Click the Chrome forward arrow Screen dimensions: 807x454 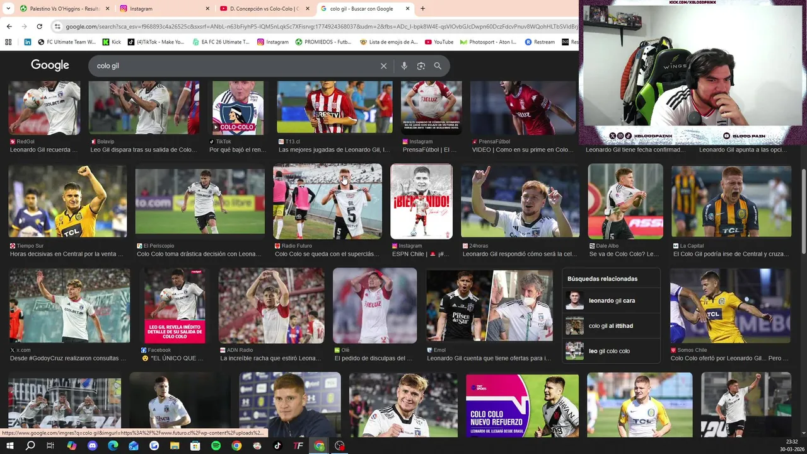[x=24, y=26]
